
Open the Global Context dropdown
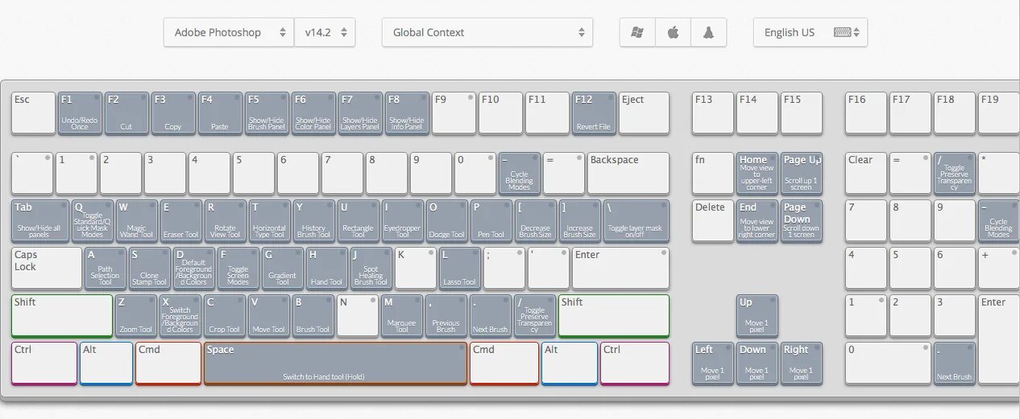[x=487, y=33]
